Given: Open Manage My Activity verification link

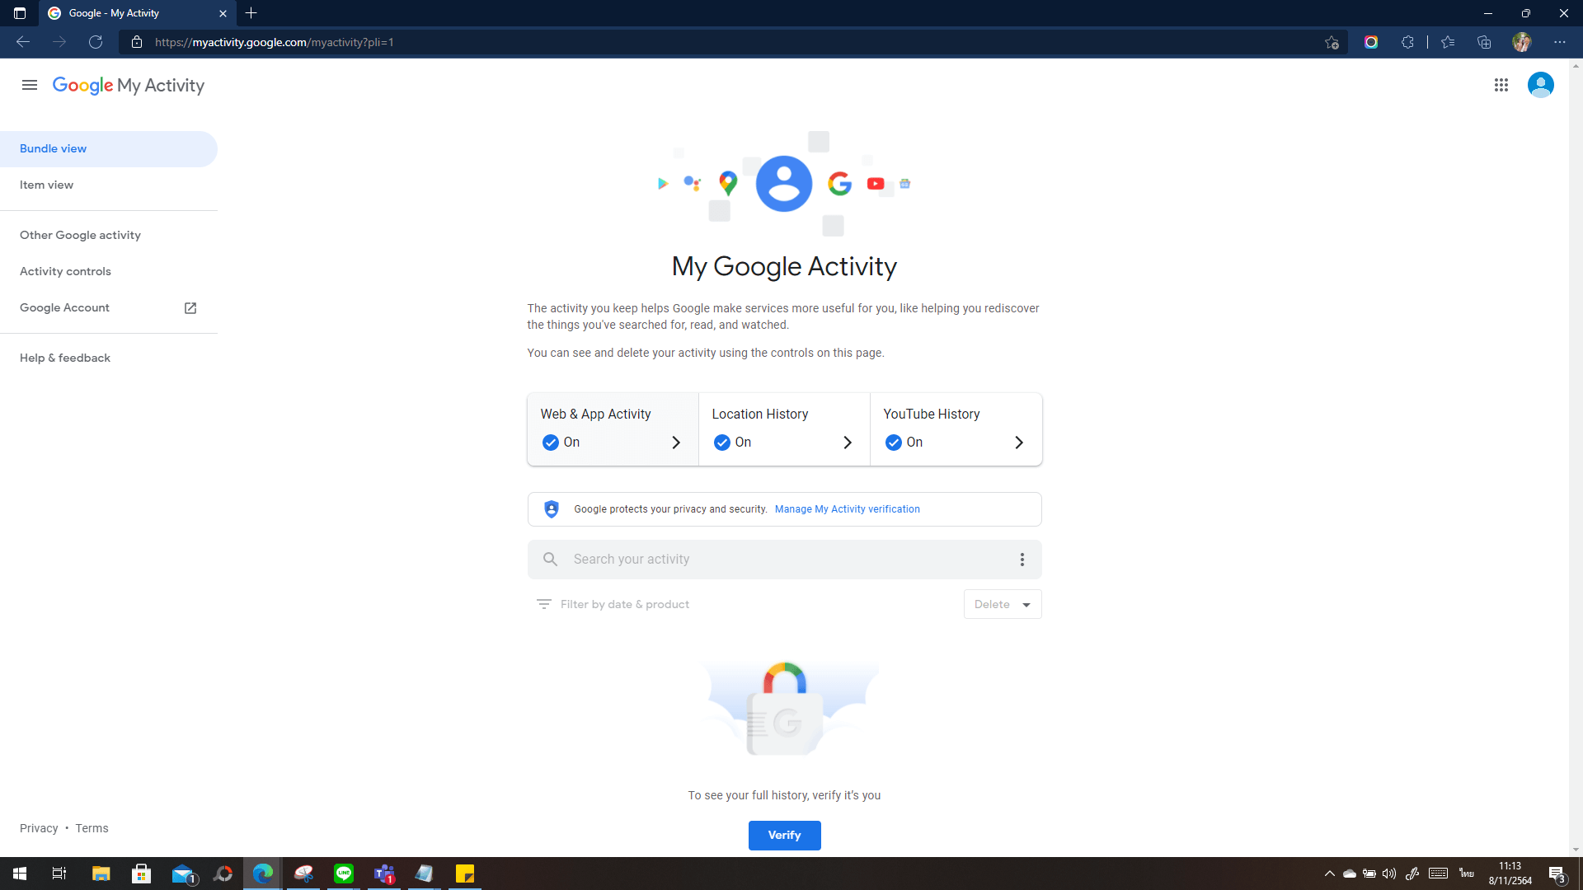Looking at the screenshot, I should point(847,509).
